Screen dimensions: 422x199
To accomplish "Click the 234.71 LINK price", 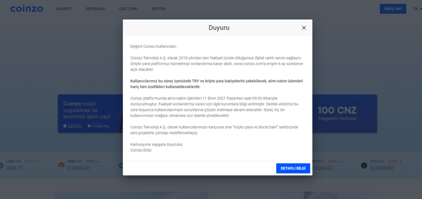I will click(15, 168).
